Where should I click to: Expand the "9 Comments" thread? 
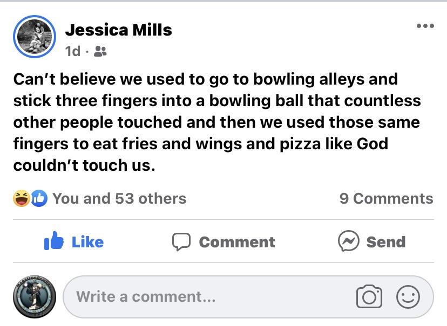click(x=386, y=199)
